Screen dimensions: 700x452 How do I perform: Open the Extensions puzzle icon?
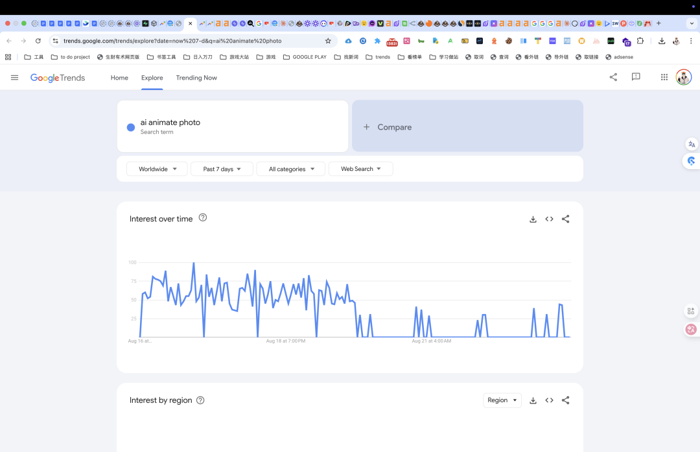click(640, 41)
